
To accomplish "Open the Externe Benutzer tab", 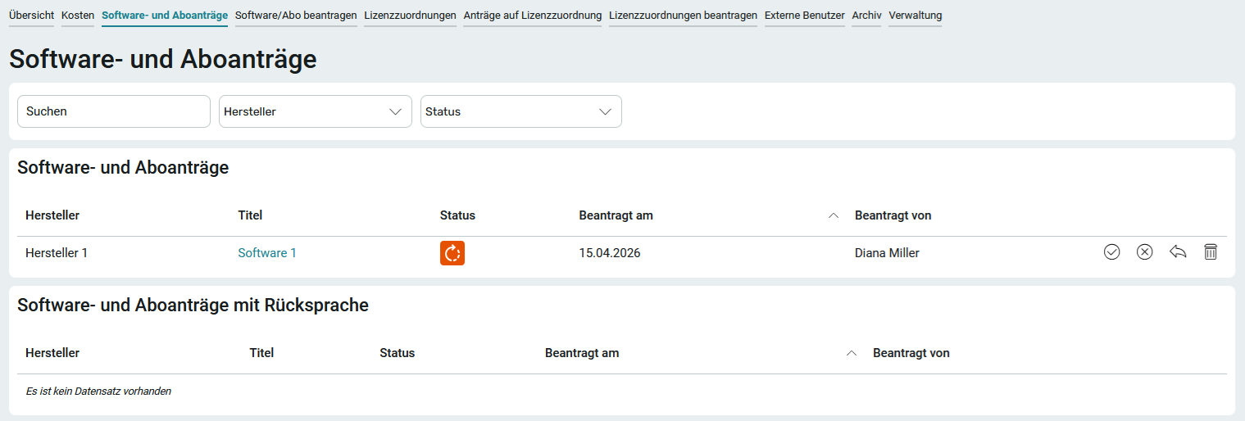I will (x=804, y=16).
